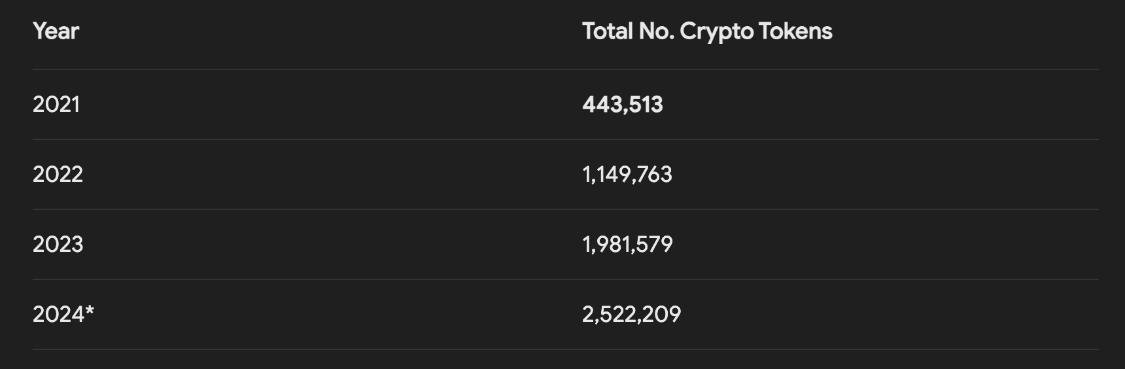Click the asterisk after 2024
Viewport: 1125px width, 369px height.
(x=90, y=311)
